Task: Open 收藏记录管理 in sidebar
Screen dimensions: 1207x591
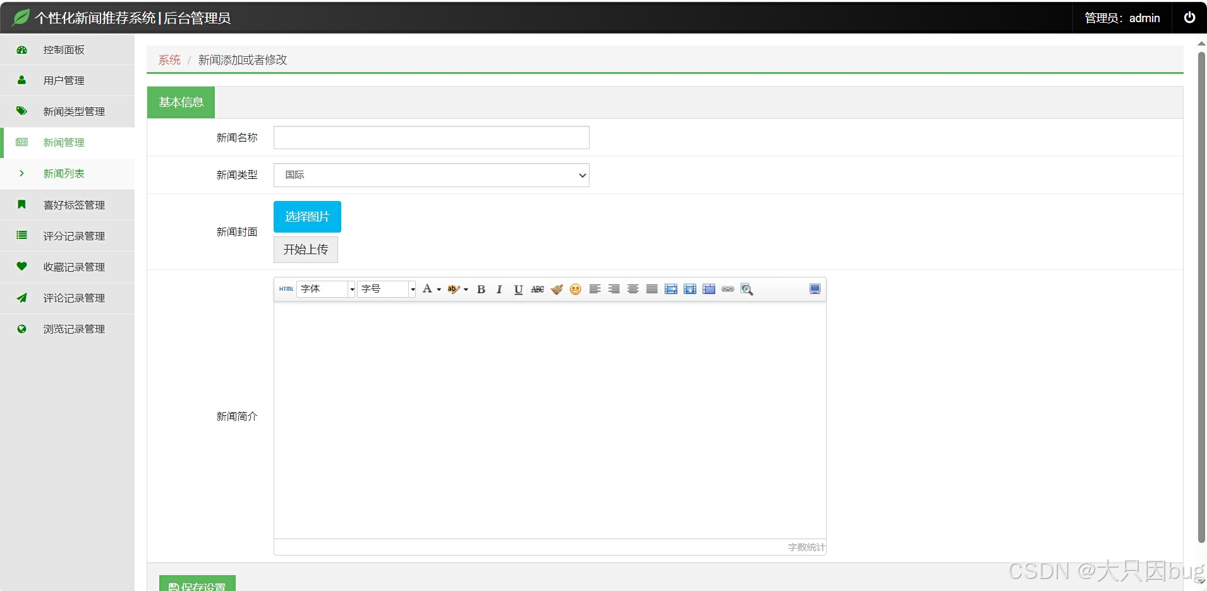Action: (x=68, y=267)
